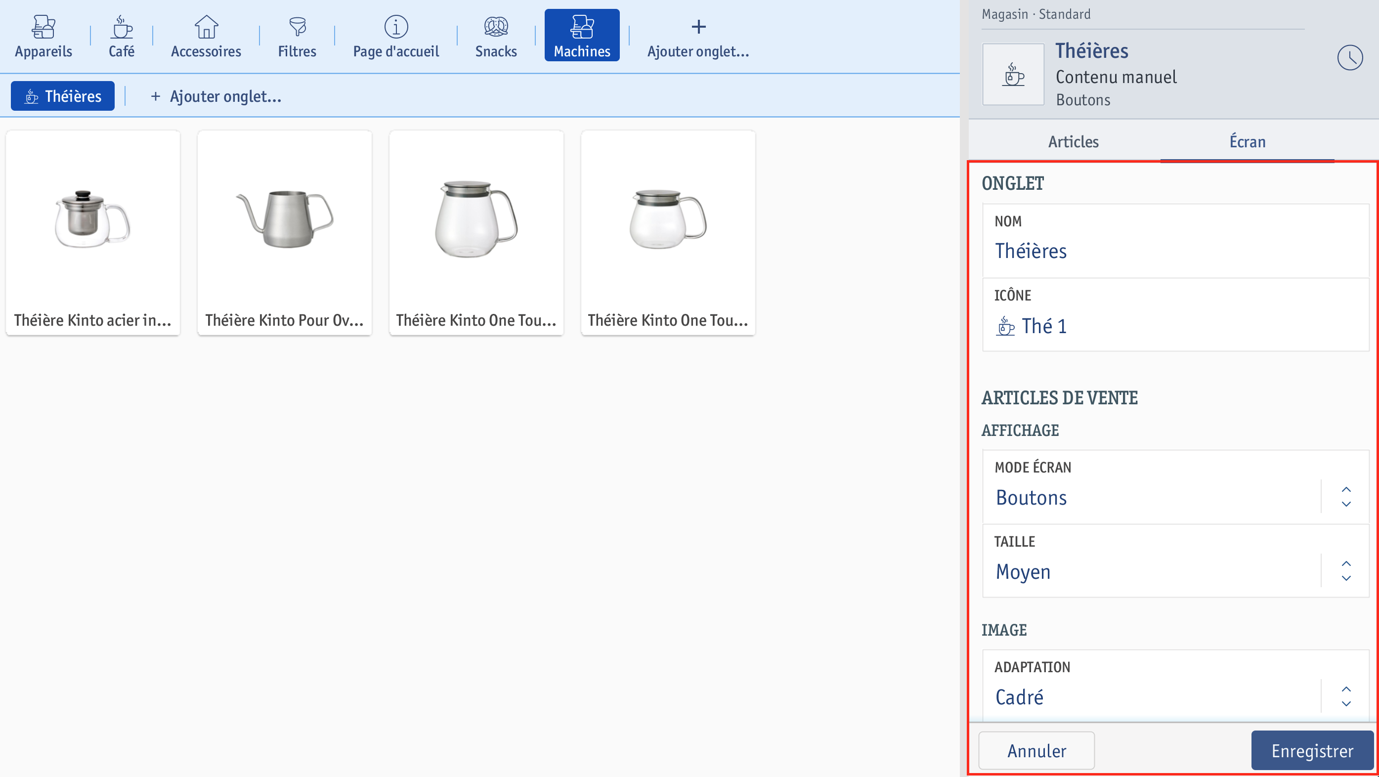This screenshot has height=777, width=1379.
Task: Click the Snacks pretzel icon
Action: coord(496,26)
